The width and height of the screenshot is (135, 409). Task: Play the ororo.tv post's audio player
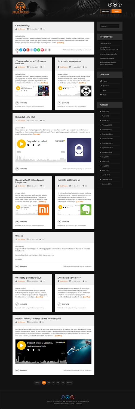tap(18, 88)
